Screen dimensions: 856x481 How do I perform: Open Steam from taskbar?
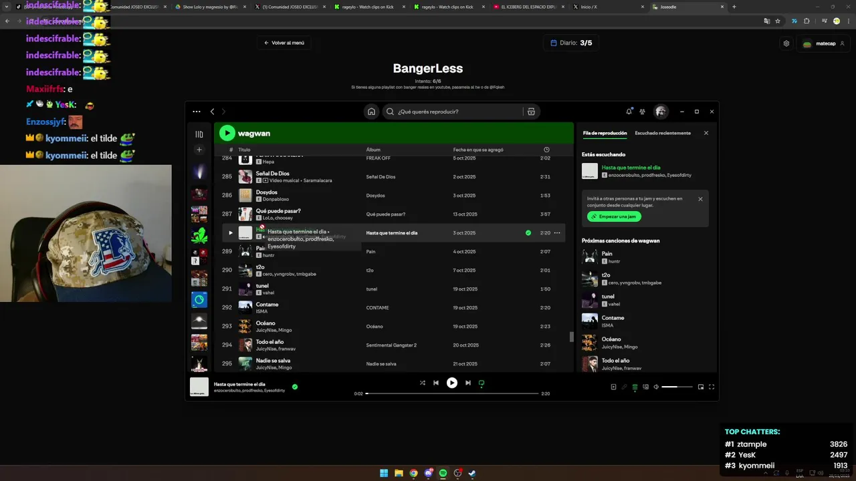(x=472, y=474)
